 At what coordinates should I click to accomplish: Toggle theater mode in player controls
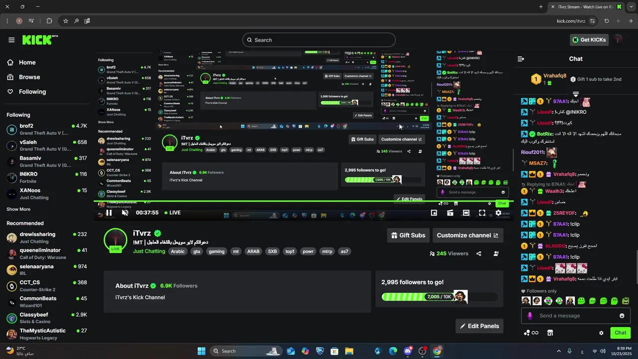pos(466,213)
